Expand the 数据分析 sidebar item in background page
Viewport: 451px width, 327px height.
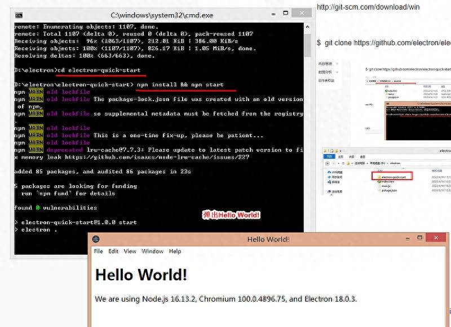pyautogui.click(x=328, y=72)
